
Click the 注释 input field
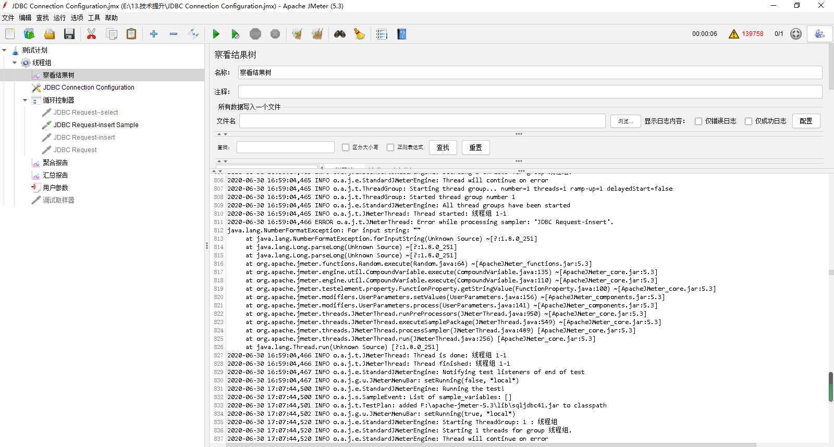coord(530,92)
